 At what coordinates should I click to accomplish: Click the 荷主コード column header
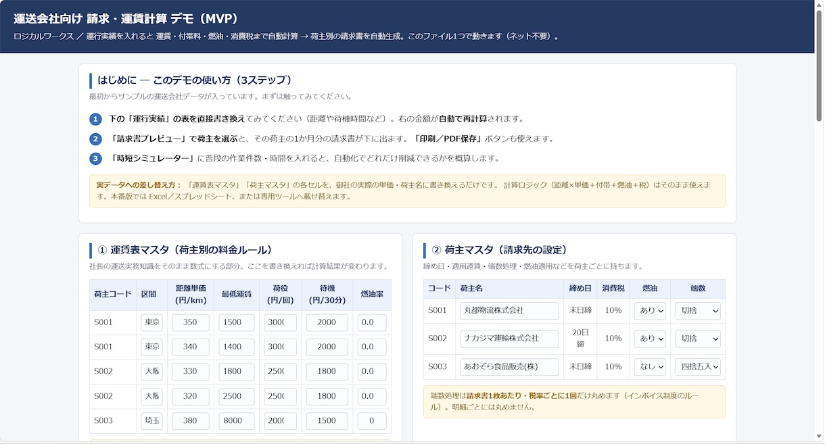113,295
